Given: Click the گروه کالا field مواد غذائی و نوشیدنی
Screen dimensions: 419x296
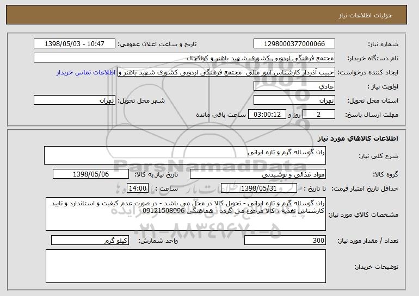Looking at the screenshot, I should click(258, 174).
